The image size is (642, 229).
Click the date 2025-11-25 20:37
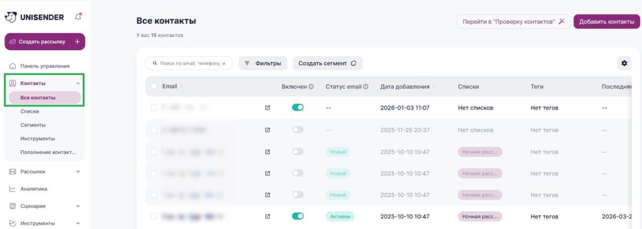405,130
